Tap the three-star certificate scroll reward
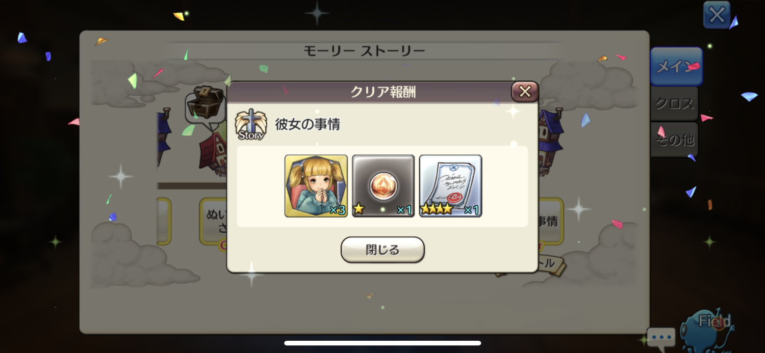This screenshot has width=765, height=353. coord(450,186)
